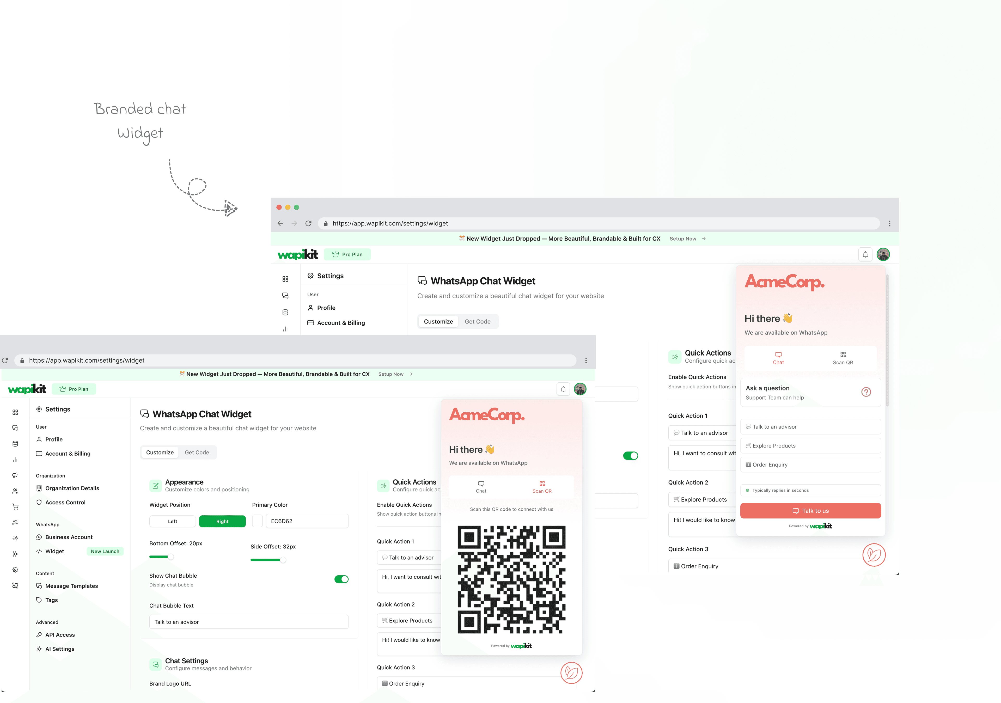1001x703 pixels.
Task: Click the back arrow in the rear browser window
Action: click(x=280, y=223)
